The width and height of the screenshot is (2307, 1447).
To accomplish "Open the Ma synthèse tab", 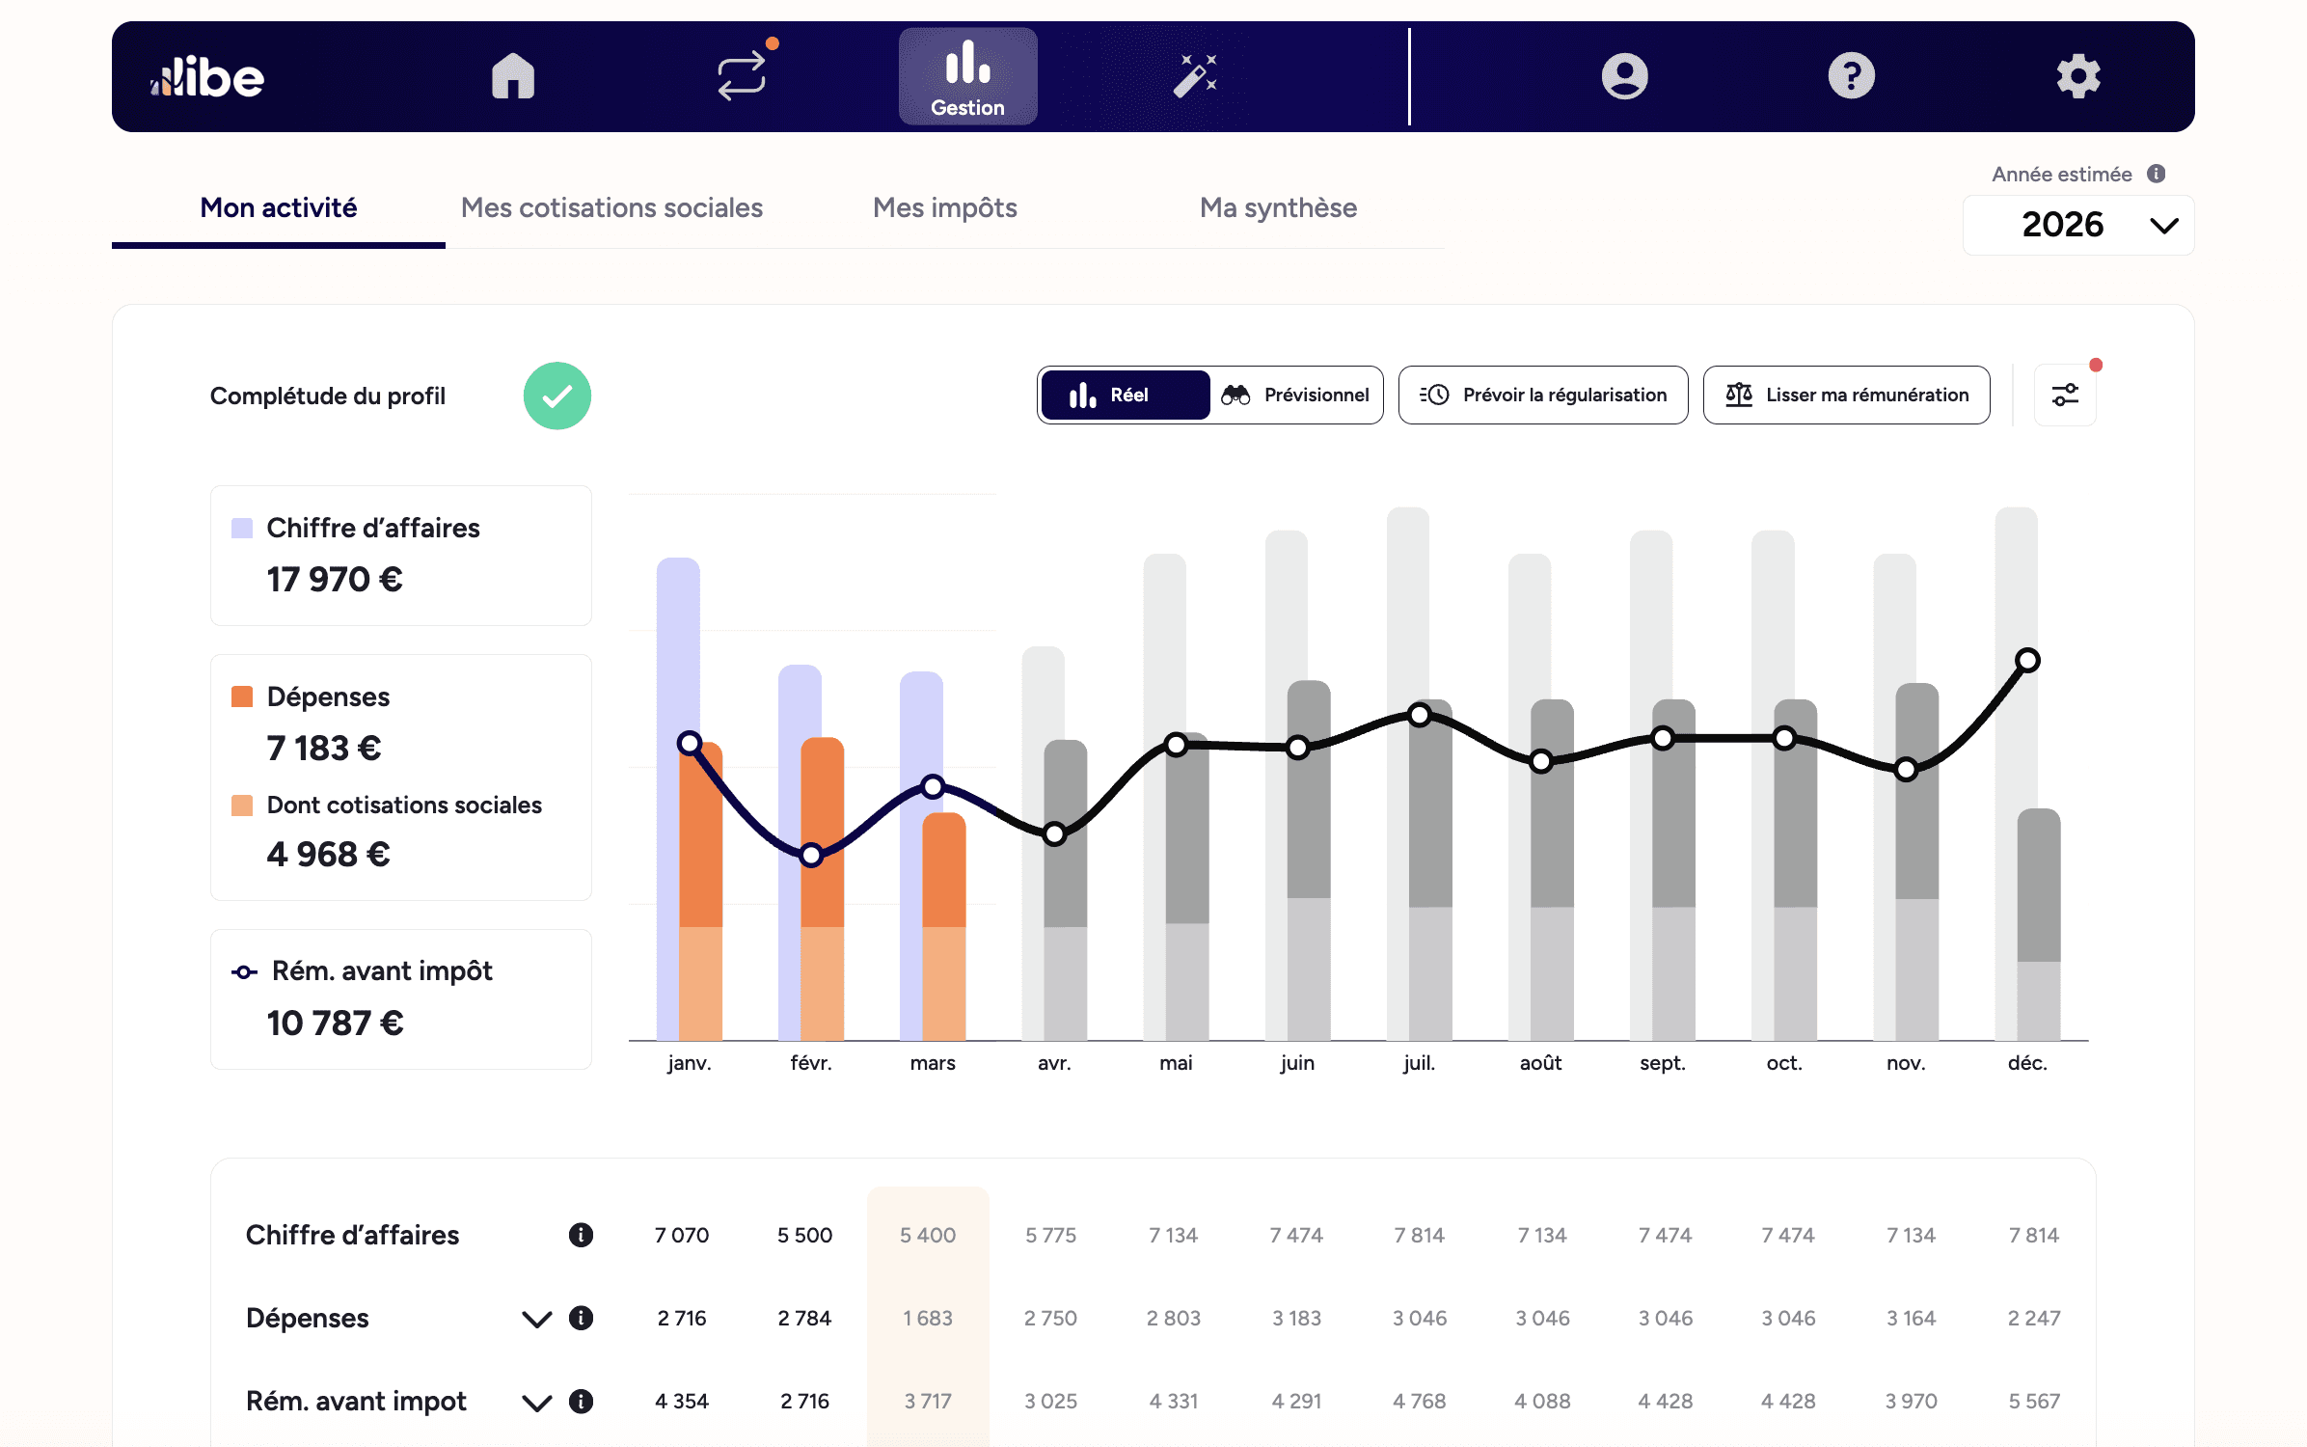I will tap(1278, 208).
